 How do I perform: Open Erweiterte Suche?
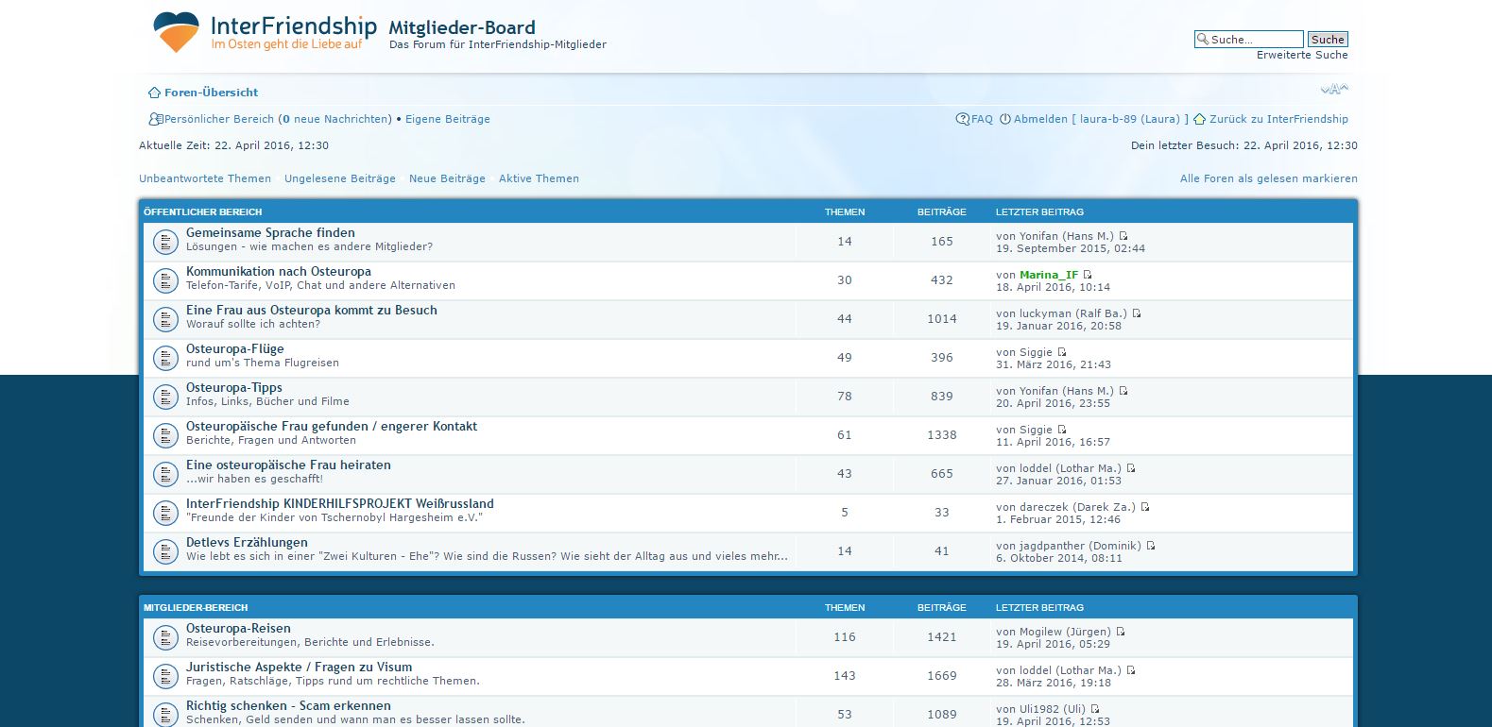tap(1302, 55)
